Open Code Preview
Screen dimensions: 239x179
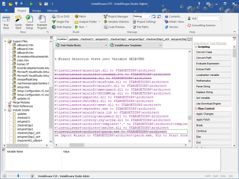coord(114,27)
